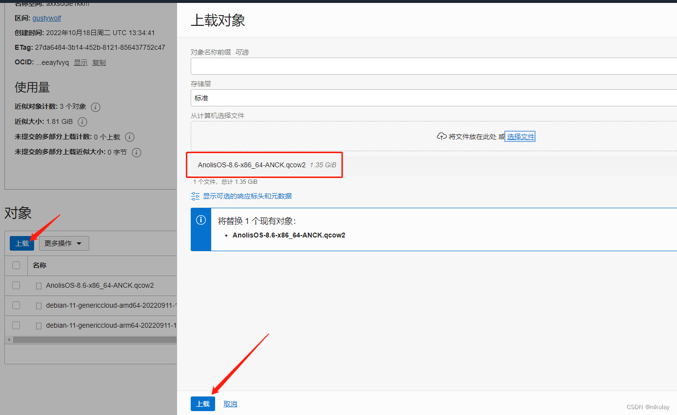677x415 pixels.
Task: Click the info icon beside 近似大小
Action: click(82, 122)
